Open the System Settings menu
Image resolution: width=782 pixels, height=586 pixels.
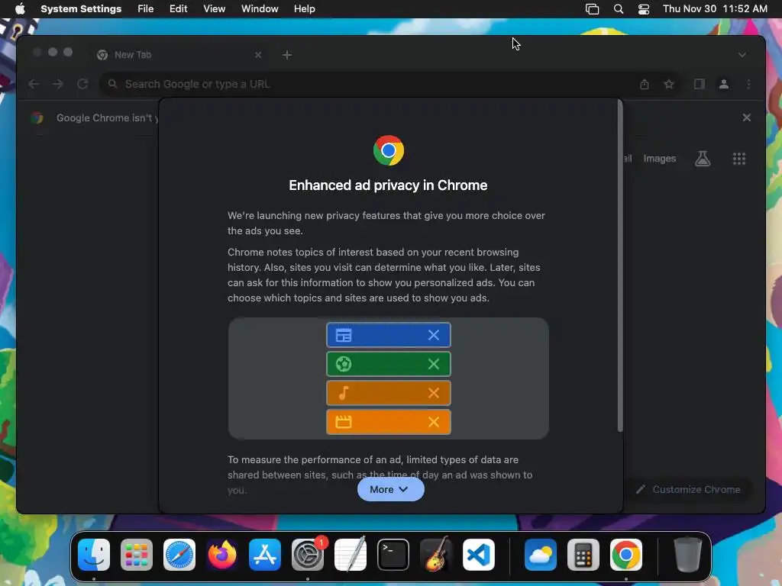tap(81, 8)
